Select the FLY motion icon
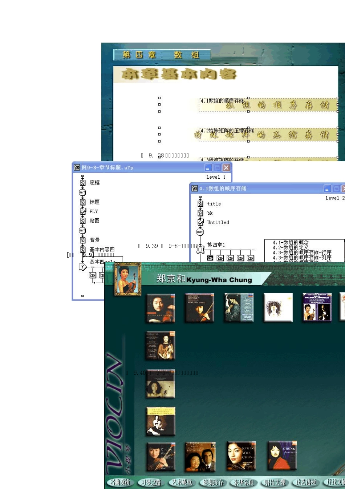Viewport: 345px width, 489px height. 82,211
